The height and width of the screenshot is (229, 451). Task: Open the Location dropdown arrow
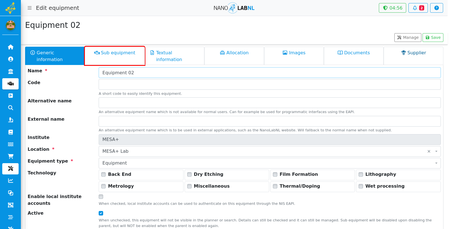coord(436,151)
